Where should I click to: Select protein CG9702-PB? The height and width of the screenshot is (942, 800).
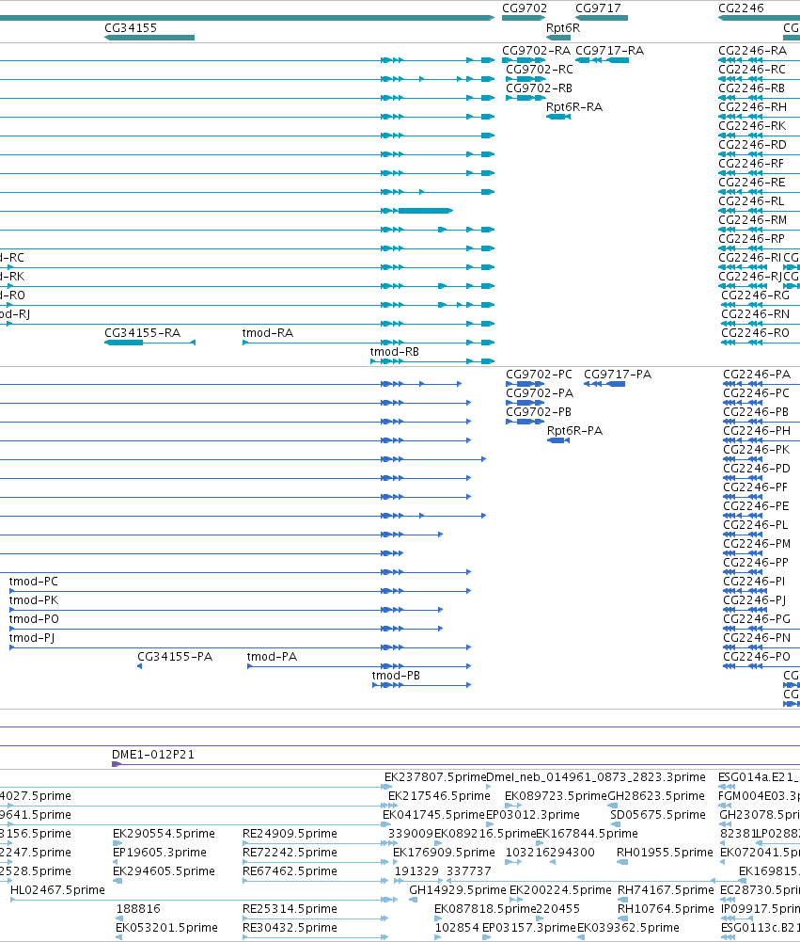coord(539,412)
